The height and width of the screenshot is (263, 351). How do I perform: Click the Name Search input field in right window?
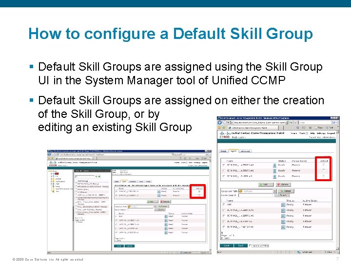[255, 195]
